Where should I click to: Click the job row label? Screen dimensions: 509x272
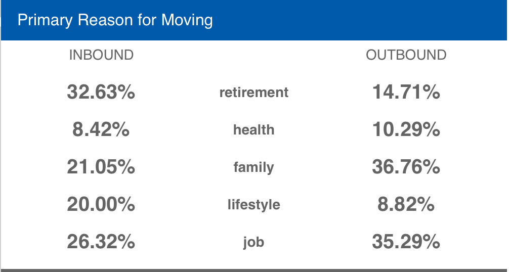point(254,242)
